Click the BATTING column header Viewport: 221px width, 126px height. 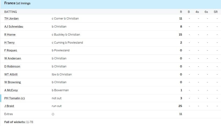(11, 12)
